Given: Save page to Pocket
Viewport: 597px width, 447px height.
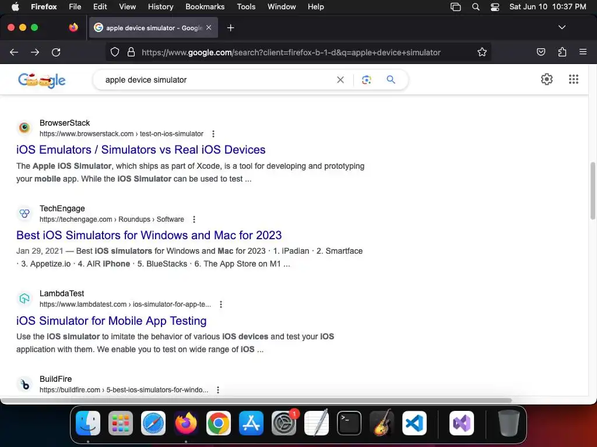Looking at the screenshot, I should (540, 52).
